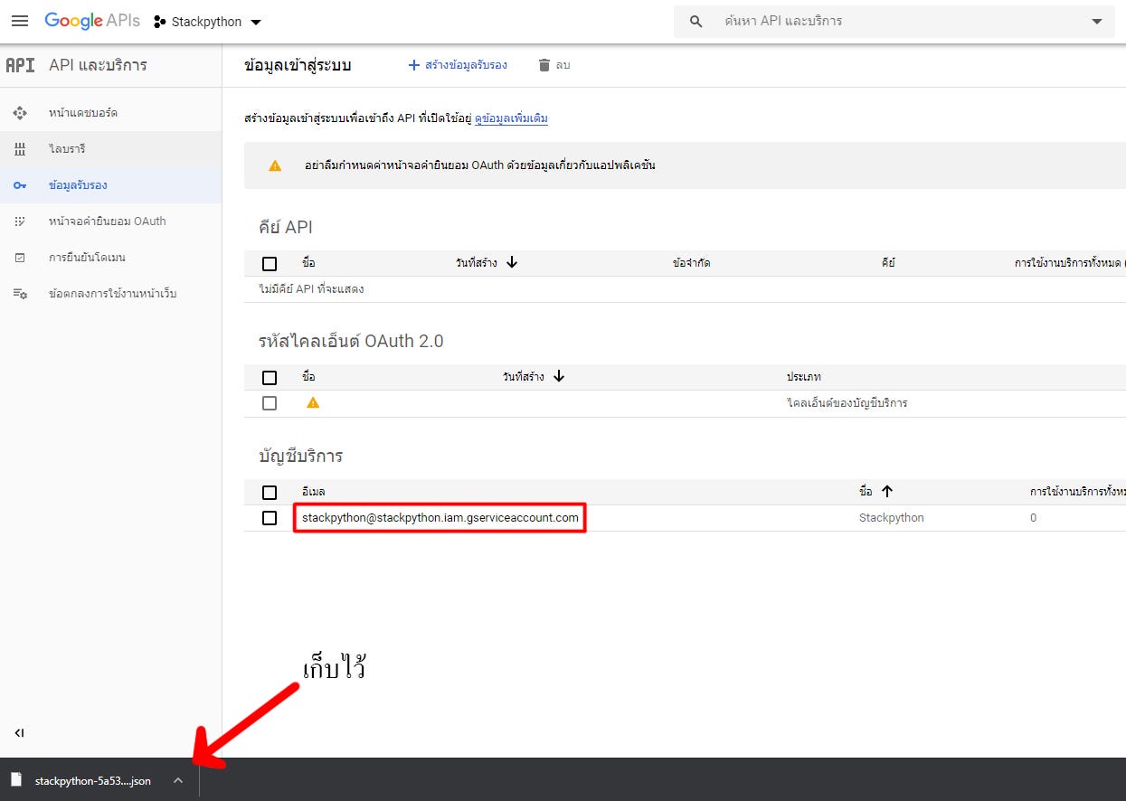
Task: Click the ข้อจำกัด column header
Action: tap(691, 263)
